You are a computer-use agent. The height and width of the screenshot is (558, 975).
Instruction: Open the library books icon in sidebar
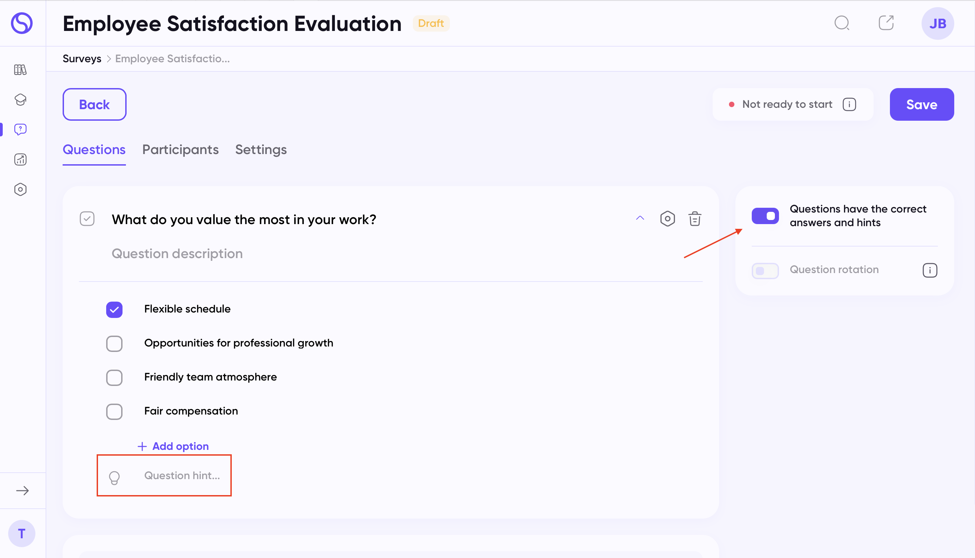pos(20,70)
